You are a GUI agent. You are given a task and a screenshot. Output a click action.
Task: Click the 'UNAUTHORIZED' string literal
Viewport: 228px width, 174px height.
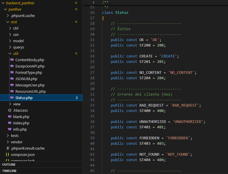pyautogui.click(x=188, y=121)
